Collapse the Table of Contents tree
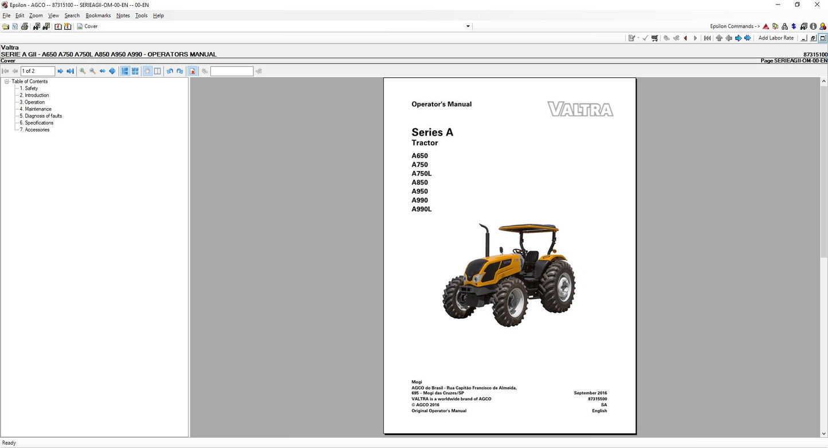This screenshot has height=448, width=828. [x=5, y=81]
